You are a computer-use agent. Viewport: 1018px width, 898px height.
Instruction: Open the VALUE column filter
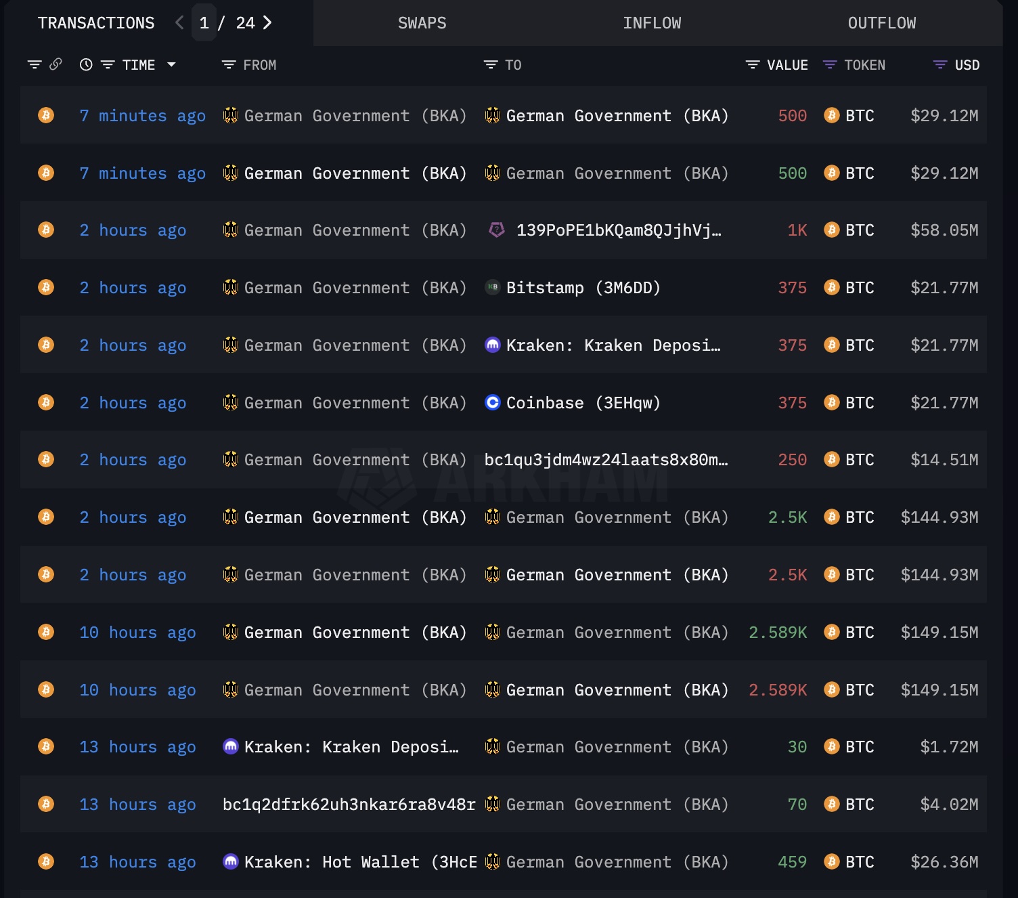pos(753,64)
